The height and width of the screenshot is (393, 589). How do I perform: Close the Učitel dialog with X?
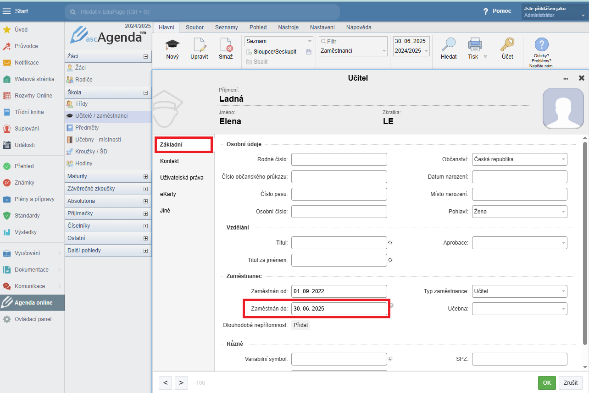click(x=581, y=78)
